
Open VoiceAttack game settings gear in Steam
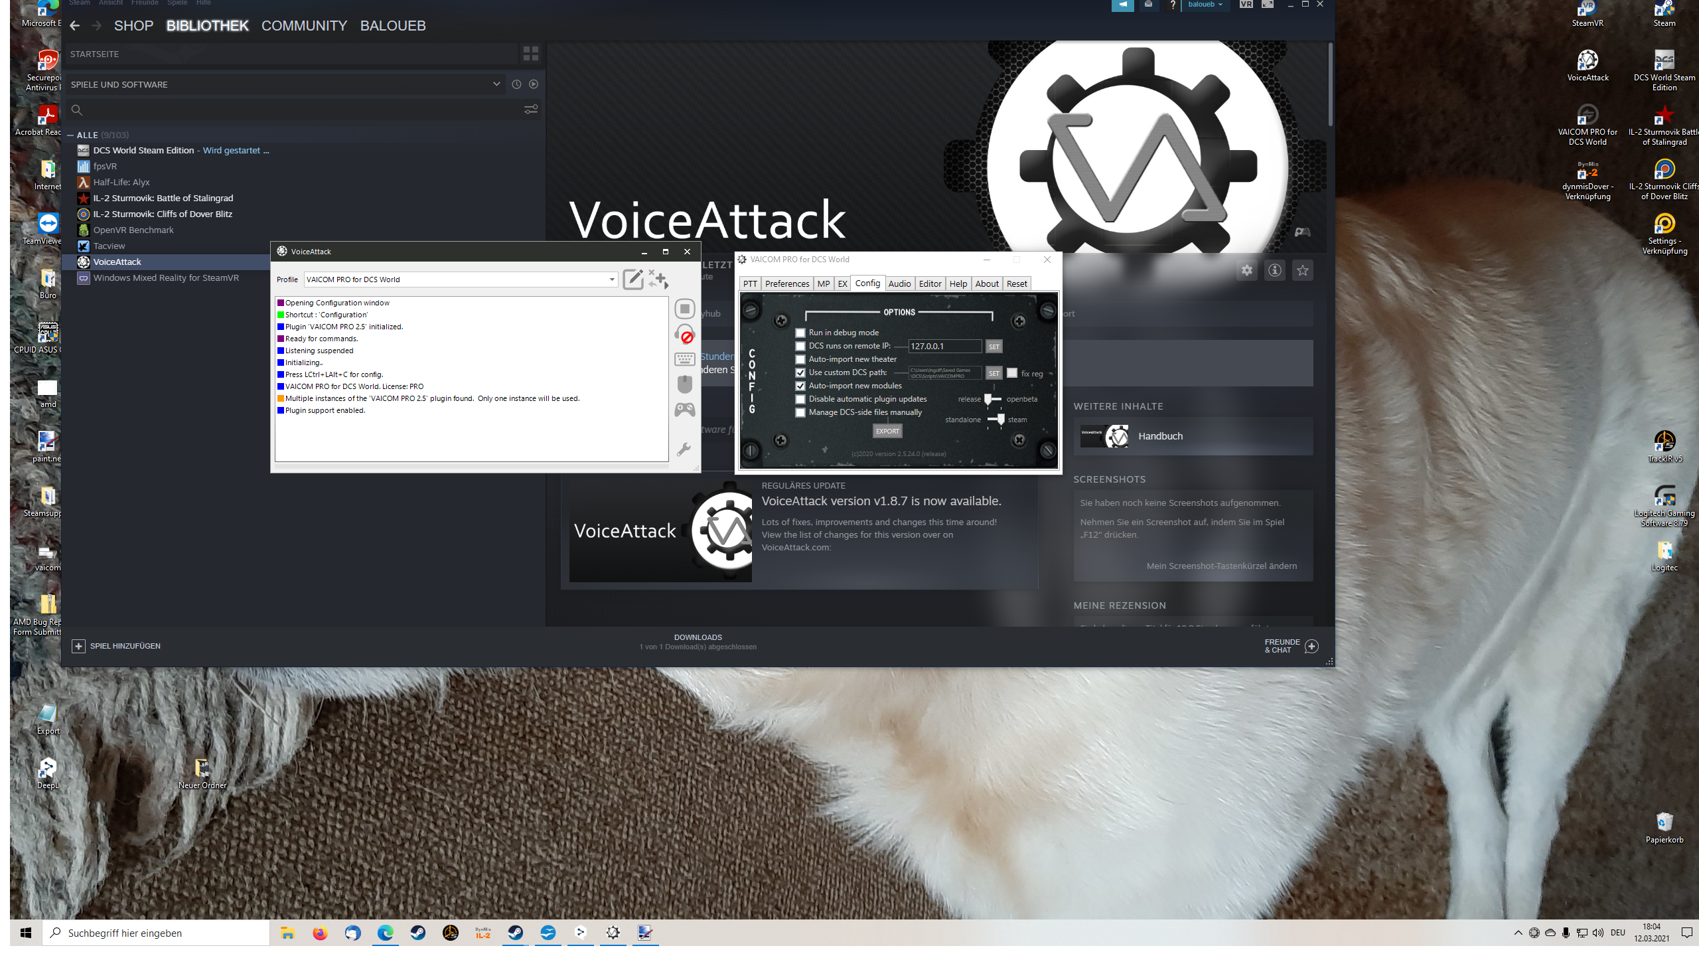click(1247, 270)
